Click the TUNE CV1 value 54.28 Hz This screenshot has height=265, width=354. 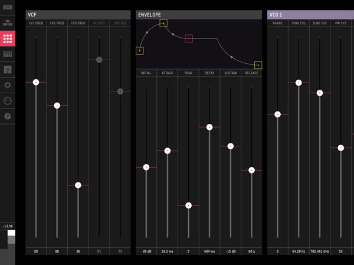pos(299,251)
